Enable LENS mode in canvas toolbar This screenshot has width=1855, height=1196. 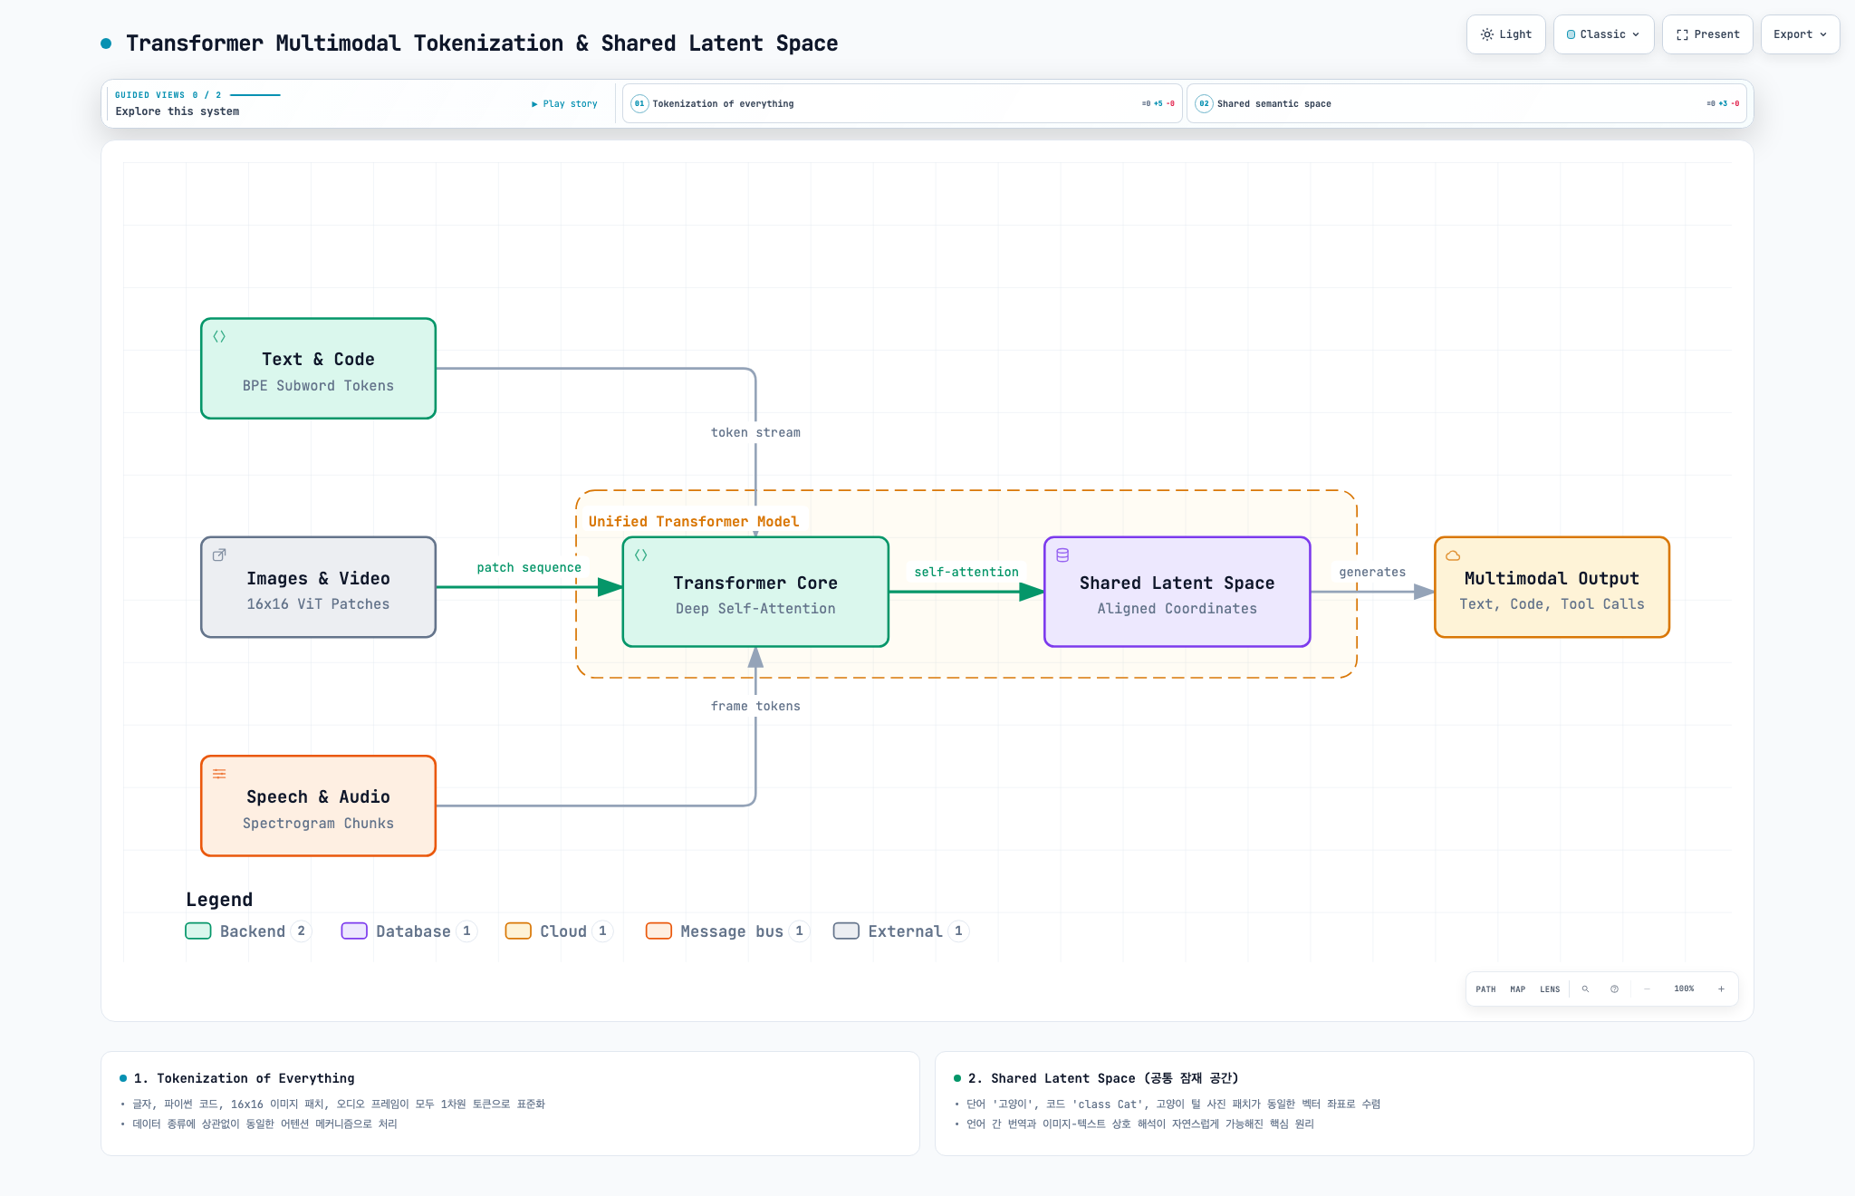pyautogui.click(x=1550, y=989)
